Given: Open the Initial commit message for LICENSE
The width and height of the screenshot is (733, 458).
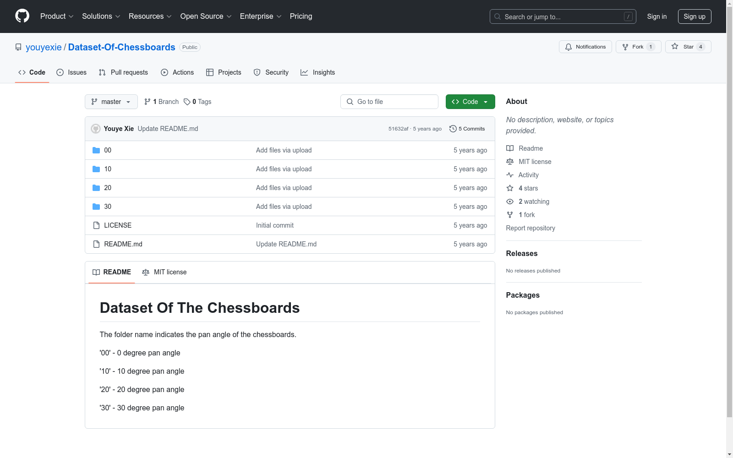Looking at the screenshot, I should click(275, 225).
